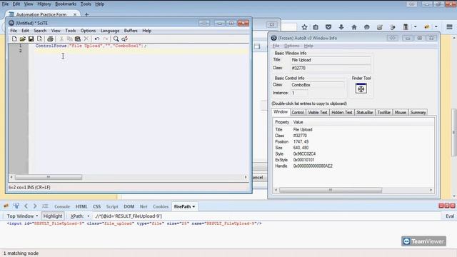This screenshot has width=457, height=257.
Task: Open dropdown arrow beside Firefox Firebug toolbar icon
Action: (x=436, y=27)
